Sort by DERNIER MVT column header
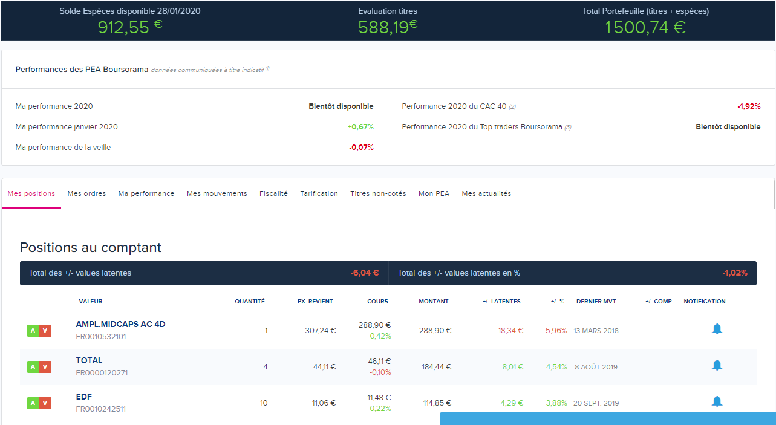 coord(596,301)
